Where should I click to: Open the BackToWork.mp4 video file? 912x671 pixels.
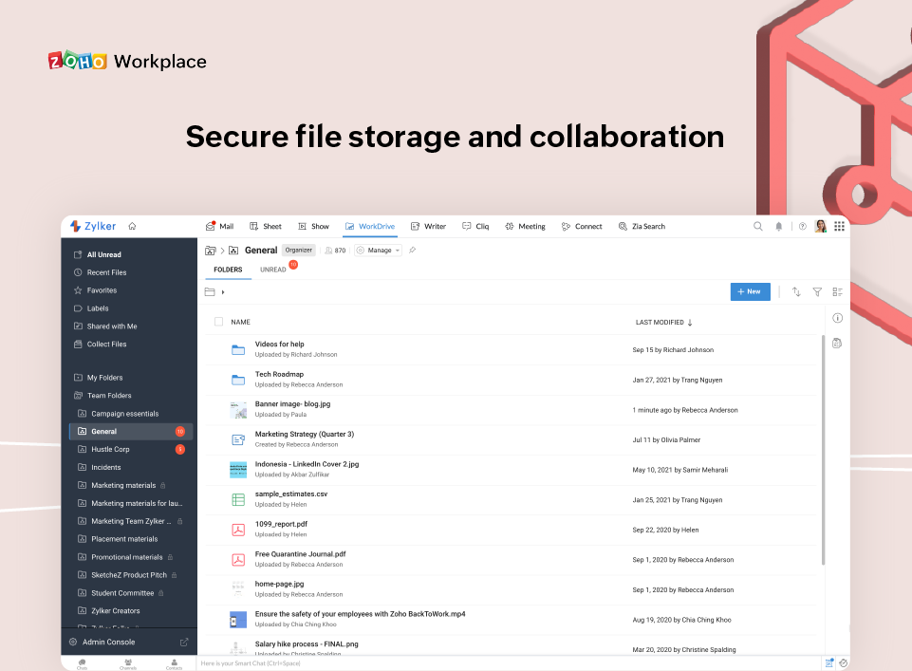[x=360, y=614]
